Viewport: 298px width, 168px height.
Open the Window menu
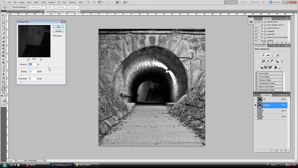[x=73, y=2]
